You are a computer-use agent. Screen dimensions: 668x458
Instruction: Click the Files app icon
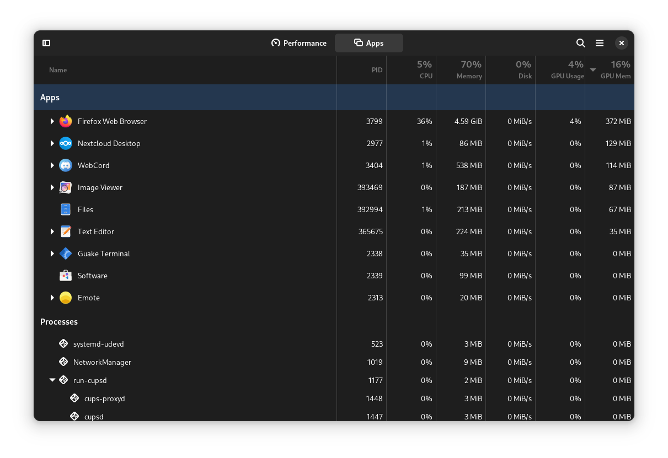pyautogui.click(x=66, y=209)
